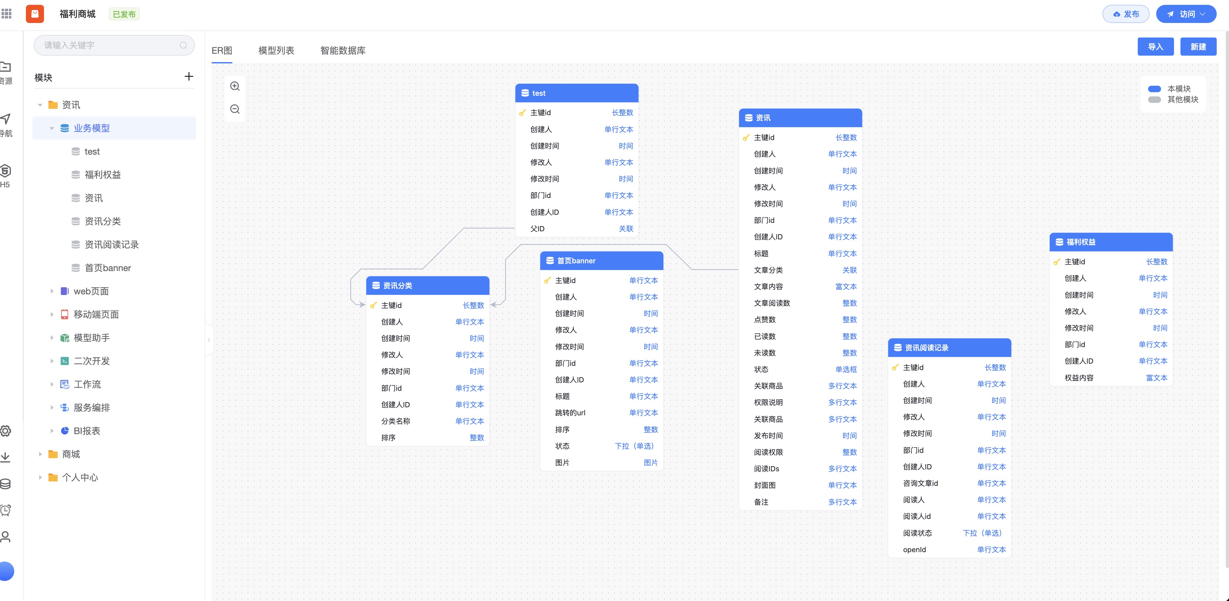Open user profile icon in sidebar
The image size is (1229, 601).
point(5,537)
